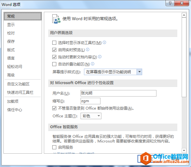Click info icon beside 拖动时更新文档内容
Image resolution: width=191 pixels, height=167 pixels.
pyautogui.click(x=100, y=56)
